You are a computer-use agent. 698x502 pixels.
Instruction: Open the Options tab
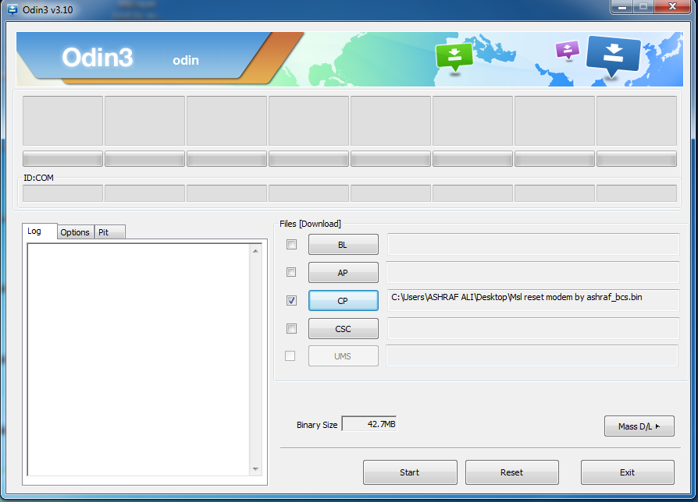tap(75, 232)
